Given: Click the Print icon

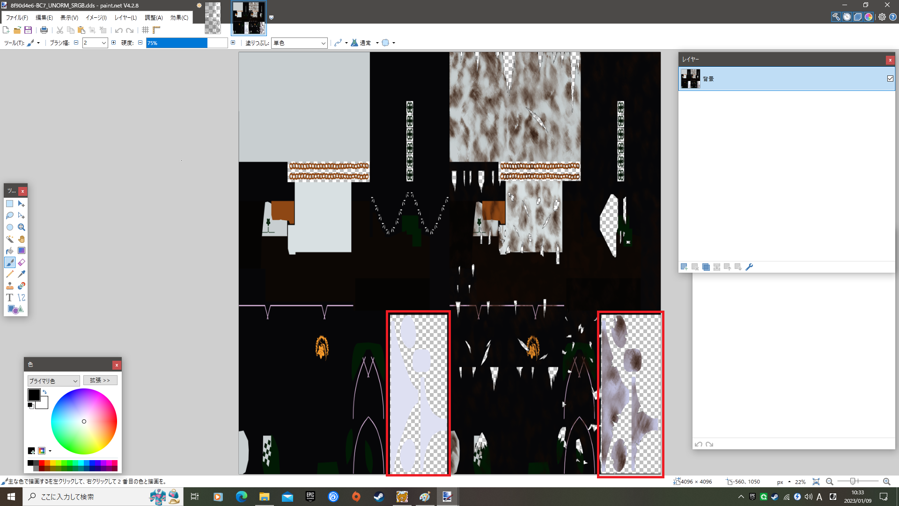Looking at the screenshot, I should [44, 30].
